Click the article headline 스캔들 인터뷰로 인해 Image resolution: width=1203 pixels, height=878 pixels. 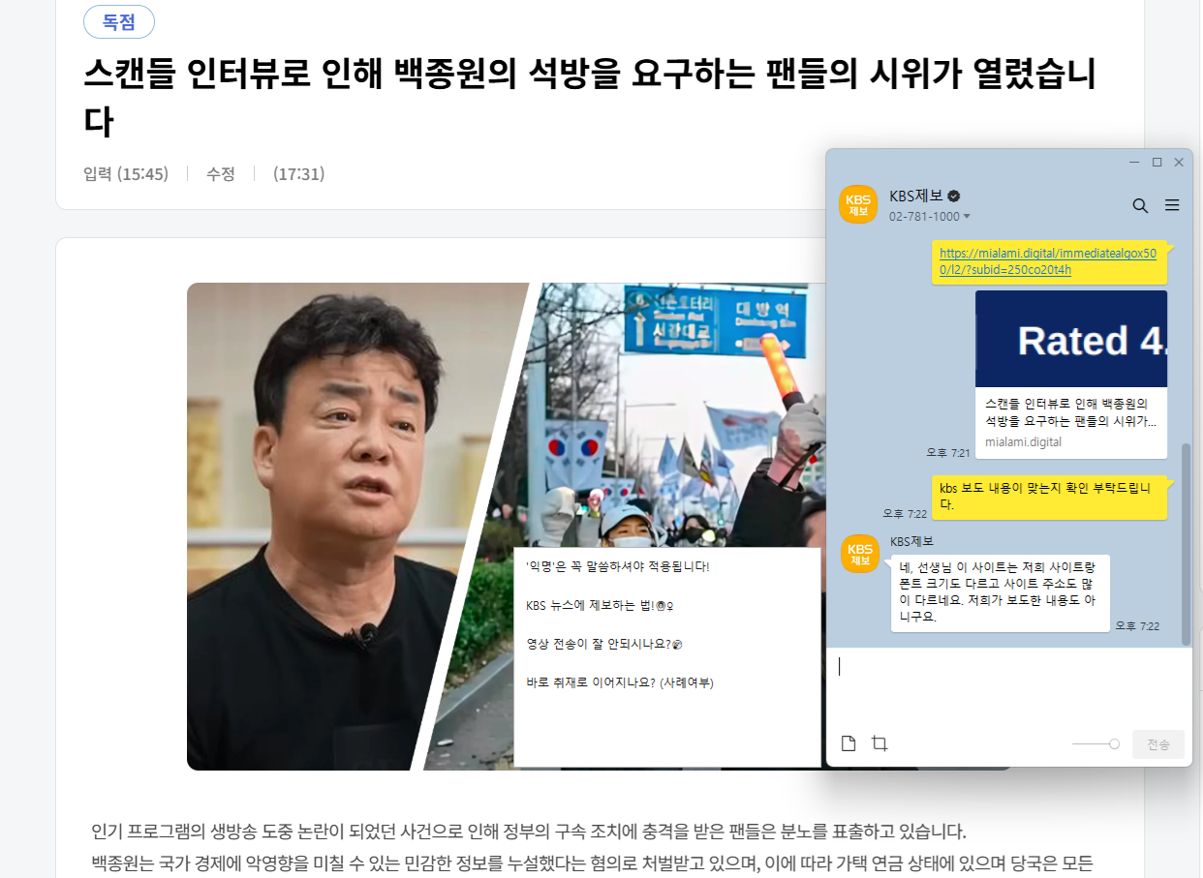tap(591, 98)
